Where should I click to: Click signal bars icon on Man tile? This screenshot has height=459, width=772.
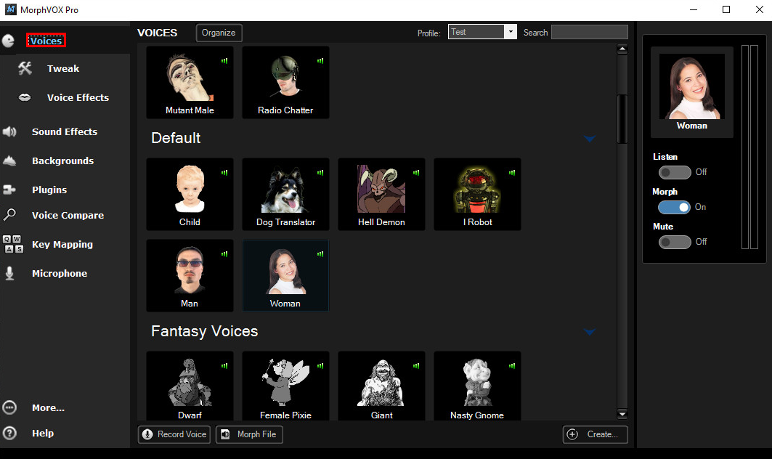pyautogui.click(x=224, y=253)
